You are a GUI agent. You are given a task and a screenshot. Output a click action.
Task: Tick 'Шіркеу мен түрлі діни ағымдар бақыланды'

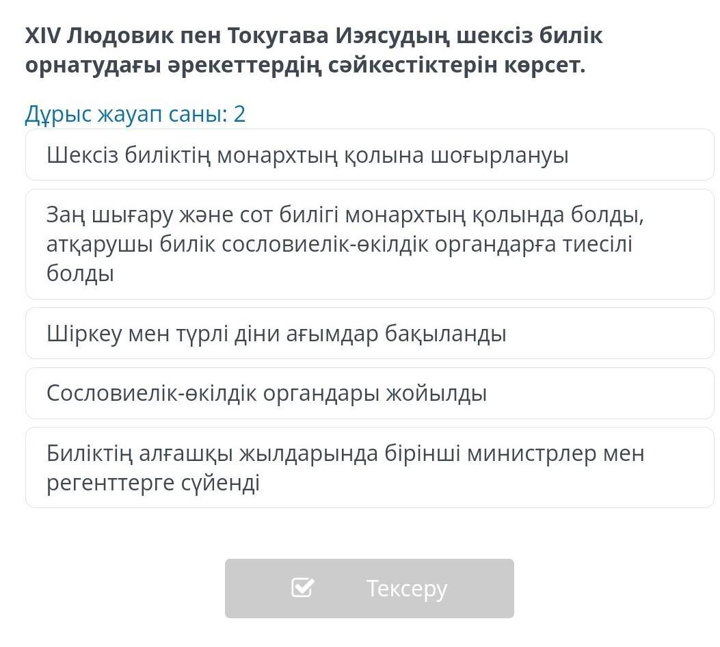pyautogui.click(x=370, y=333)
